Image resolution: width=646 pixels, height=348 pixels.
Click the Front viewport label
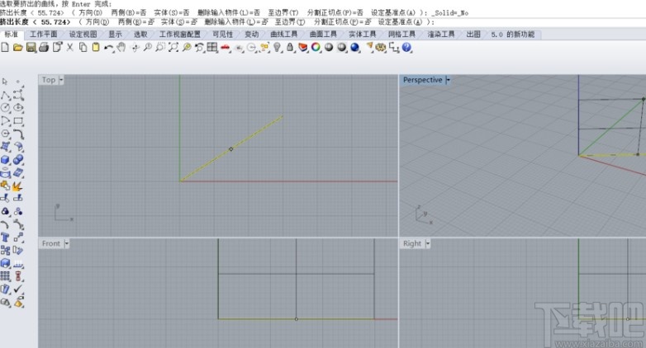tap(51, 243)
